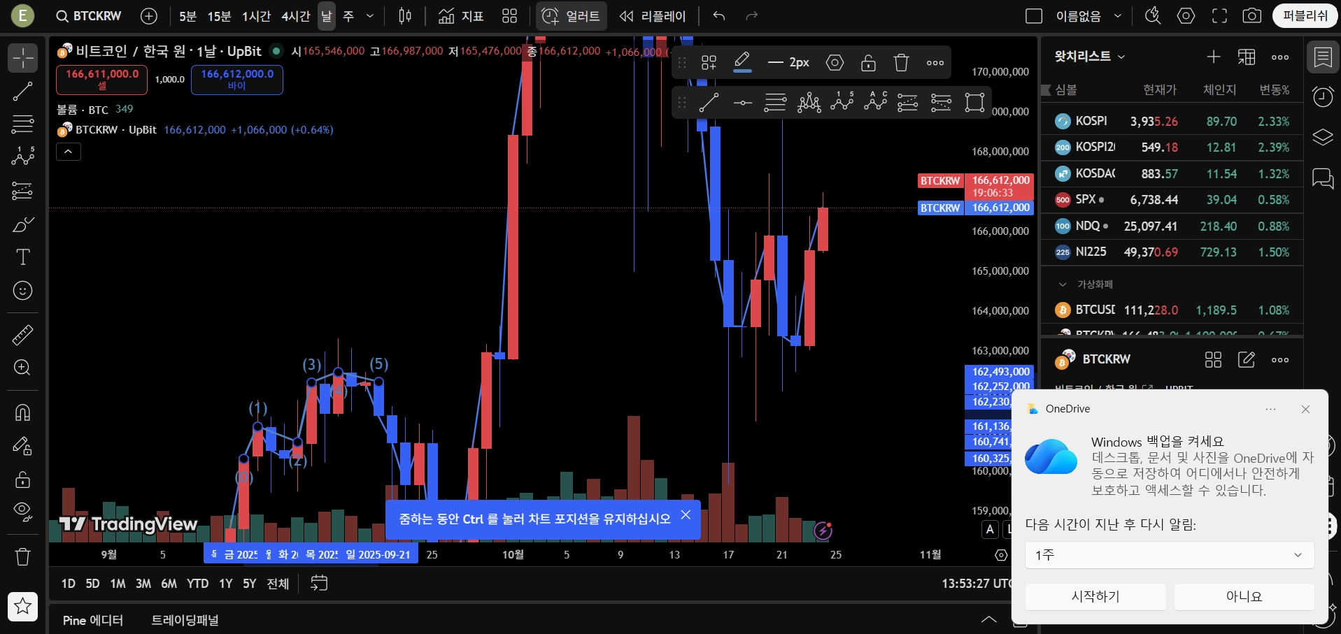Open the emoji icons tool
The image size is (1341, 634).
[x=22, y=291]
